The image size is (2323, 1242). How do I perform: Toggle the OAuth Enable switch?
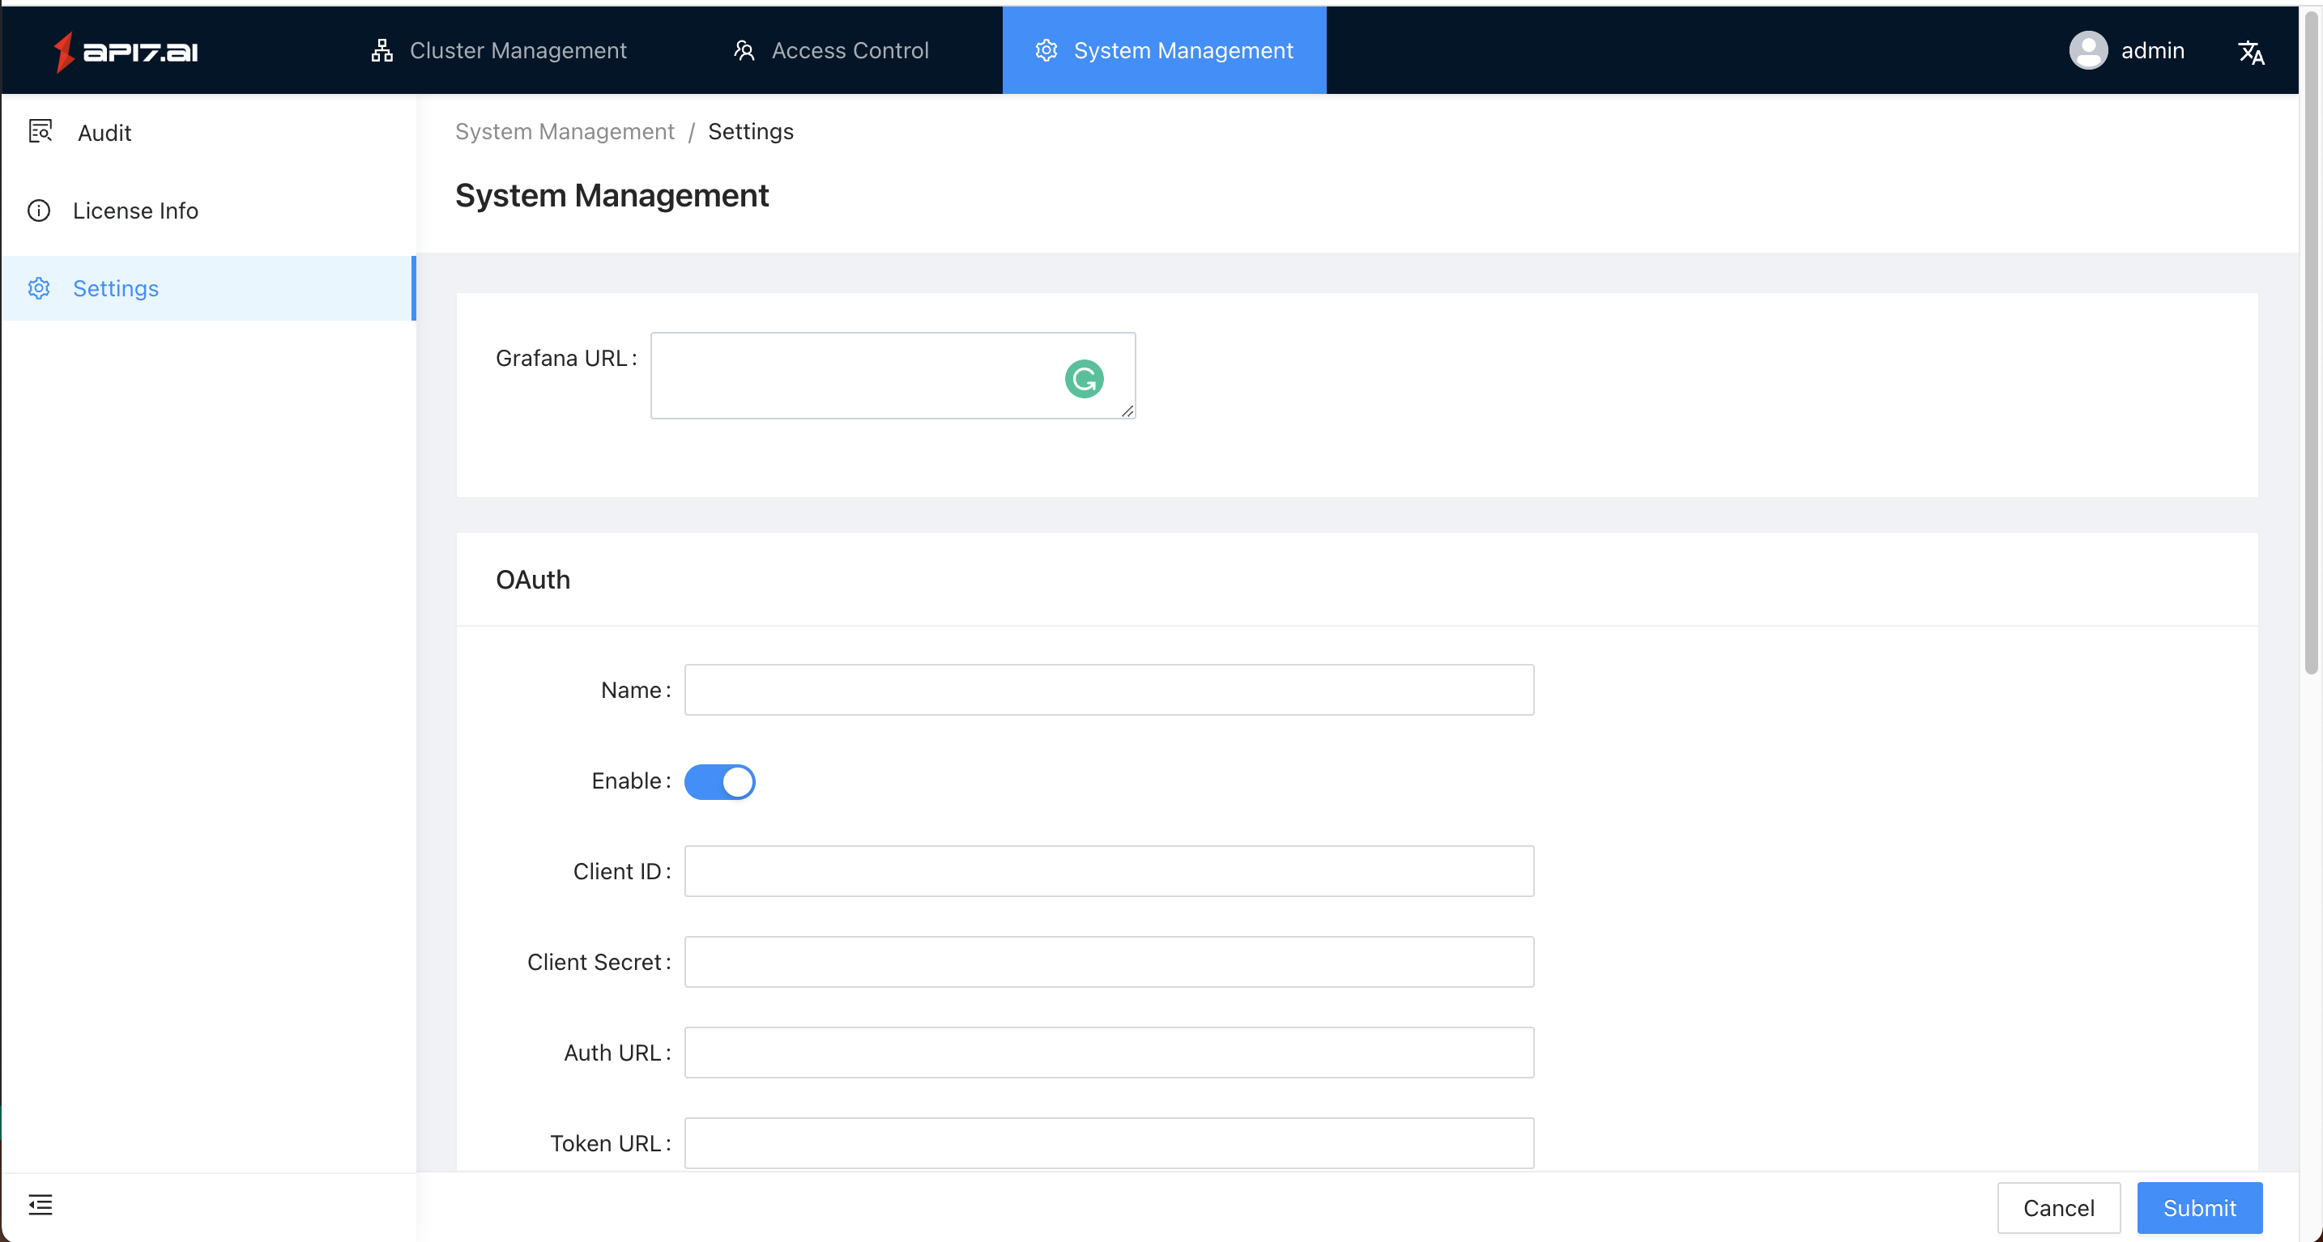(721, 781)
